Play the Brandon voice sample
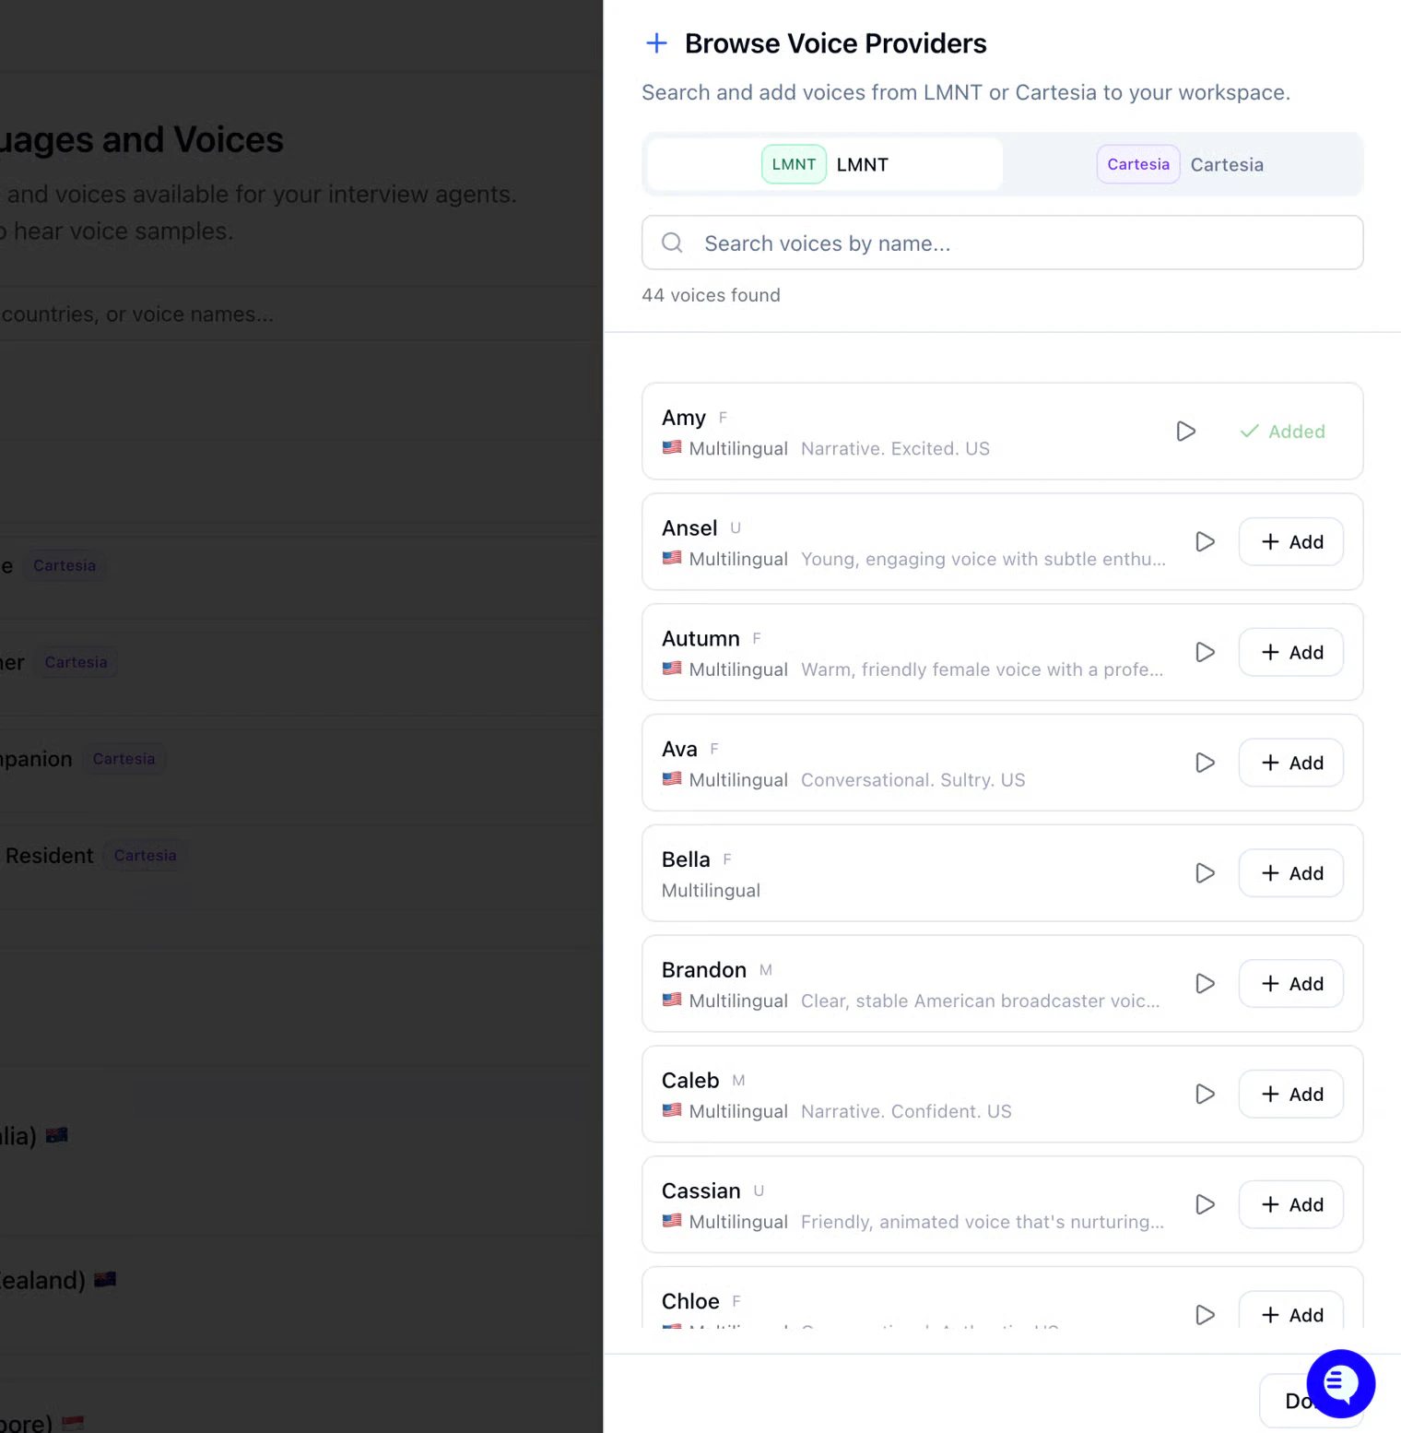The image size is (1401, 1433). click(x=1205, y=984)
